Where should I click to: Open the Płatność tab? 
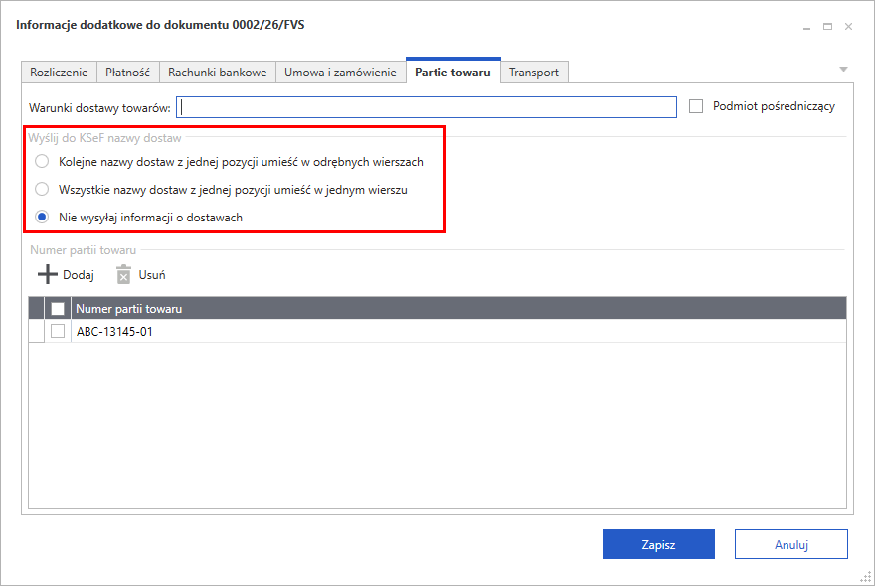[127, 72]
